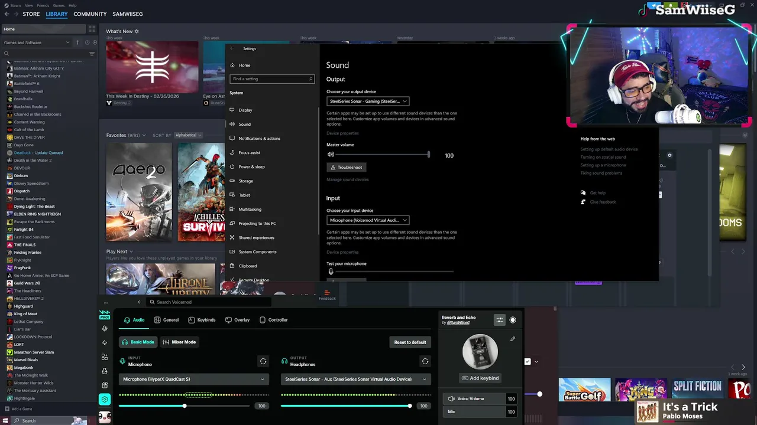Click Steam forward navigation arrow
Viewport: 757px width, 425px height.
16,14
